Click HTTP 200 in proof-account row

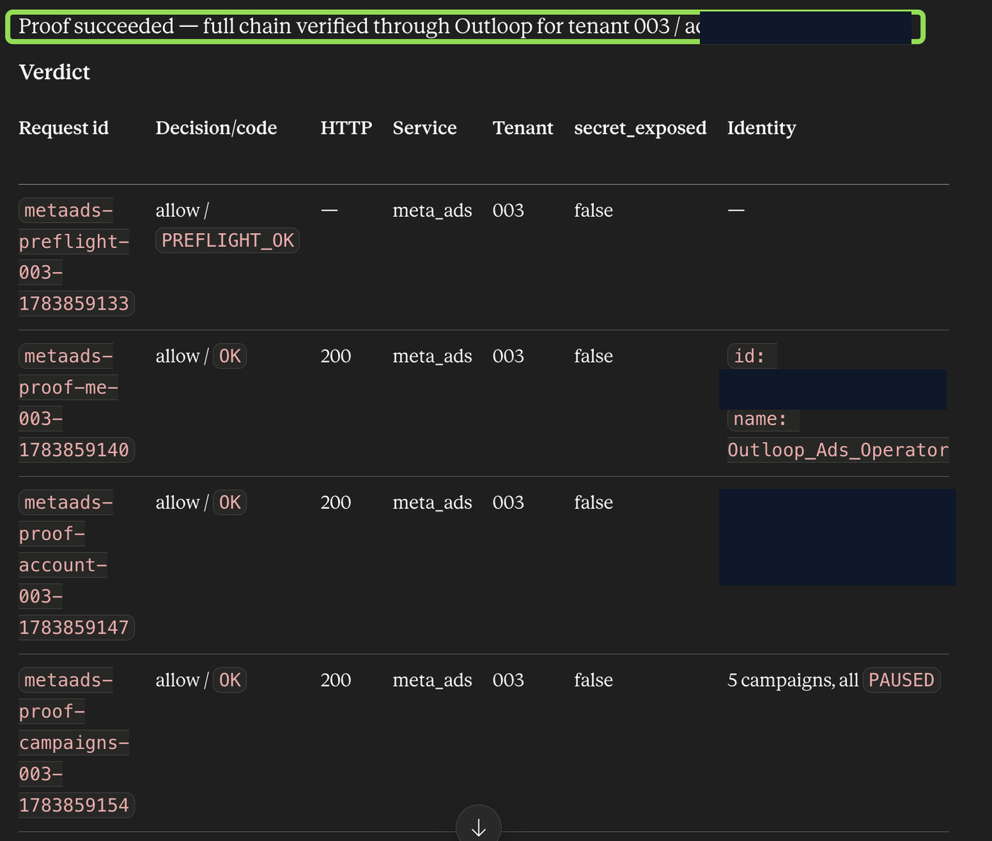coord(336,503)
